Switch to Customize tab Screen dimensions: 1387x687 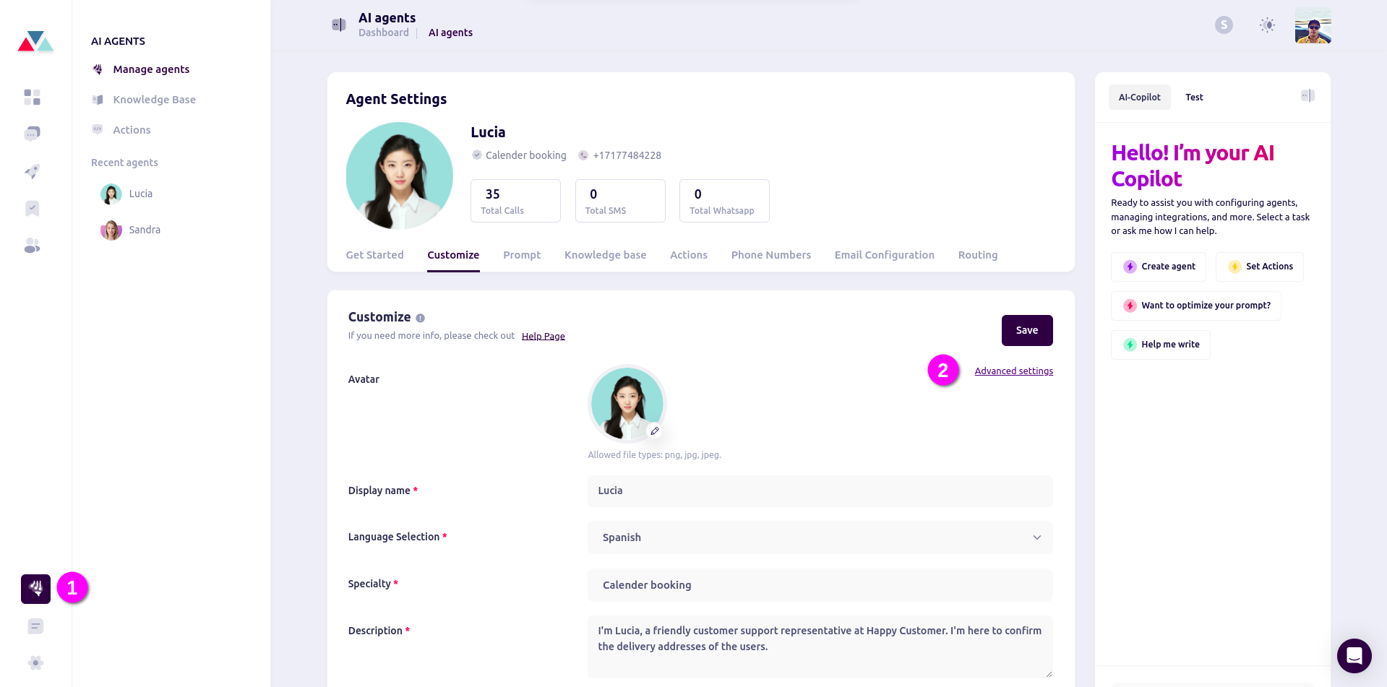pos(453,255)
